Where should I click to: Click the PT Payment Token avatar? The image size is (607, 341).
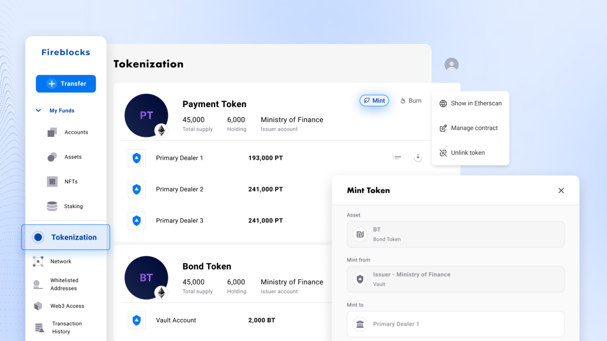coord(146,115)
